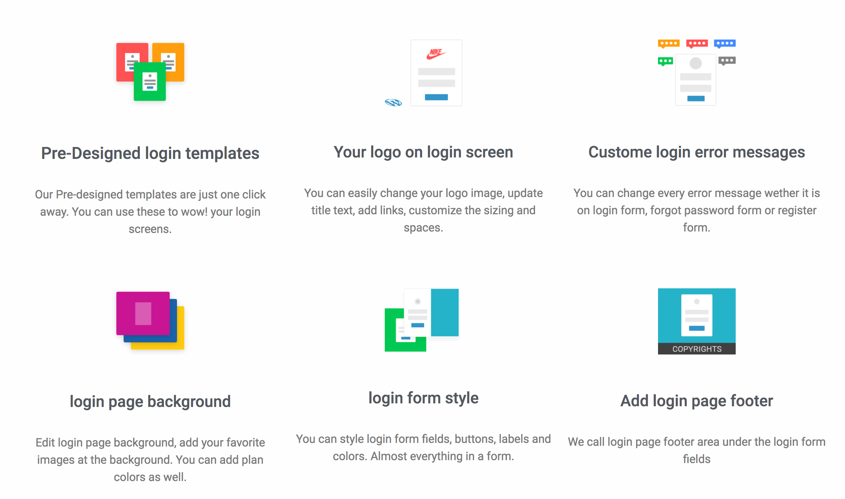
Task: Click the teal login form style panel
Action: coord(445,313)
